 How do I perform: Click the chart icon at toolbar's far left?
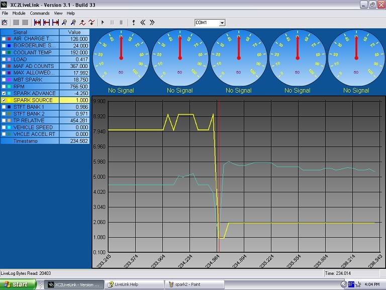tap(5, 23)
